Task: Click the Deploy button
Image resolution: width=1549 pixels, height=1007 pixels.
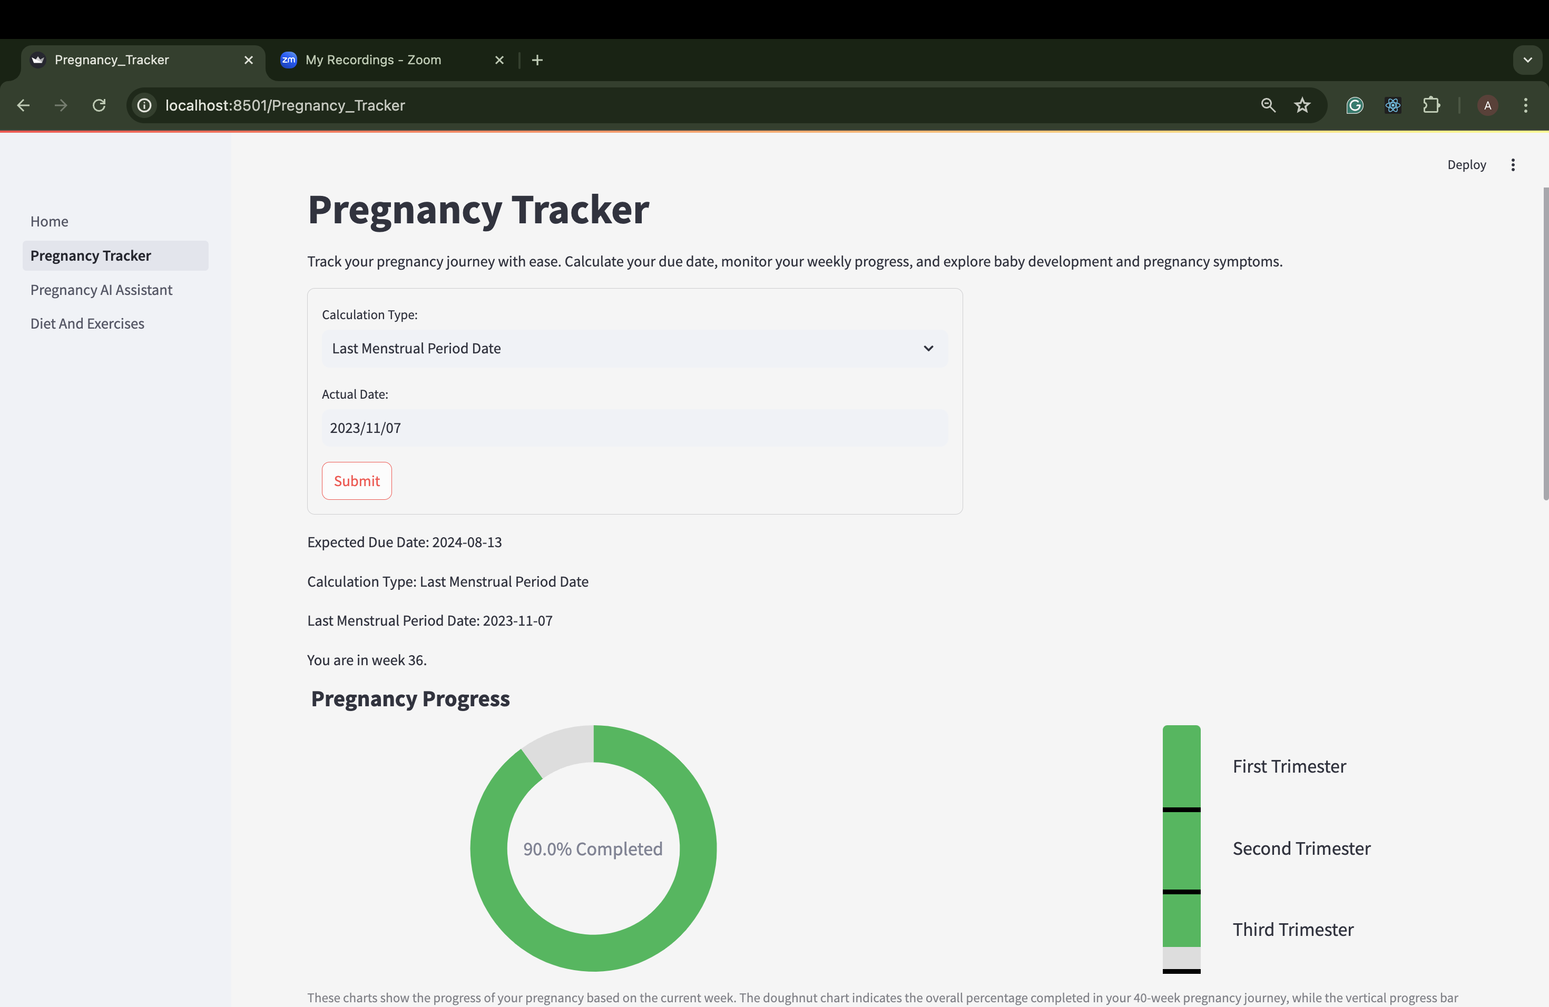Action: (x=1466, y=164)
